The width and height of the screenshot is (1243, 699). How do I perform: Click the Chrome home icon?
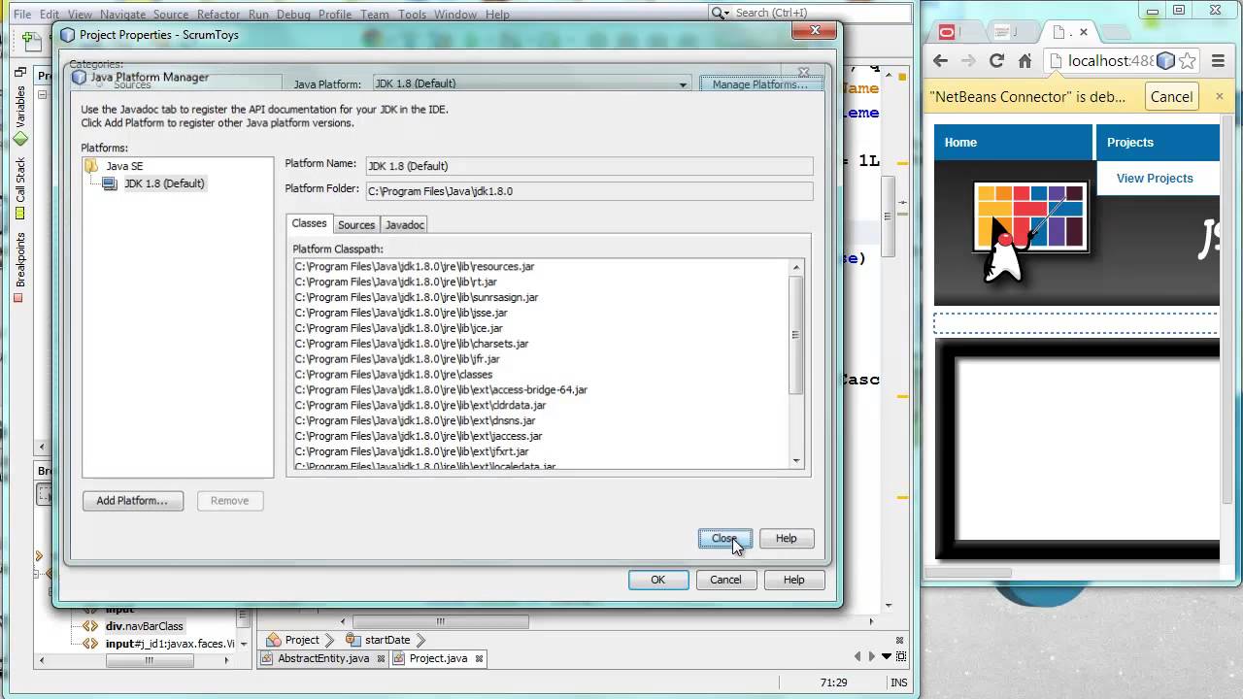click(x=1025, y=60)
